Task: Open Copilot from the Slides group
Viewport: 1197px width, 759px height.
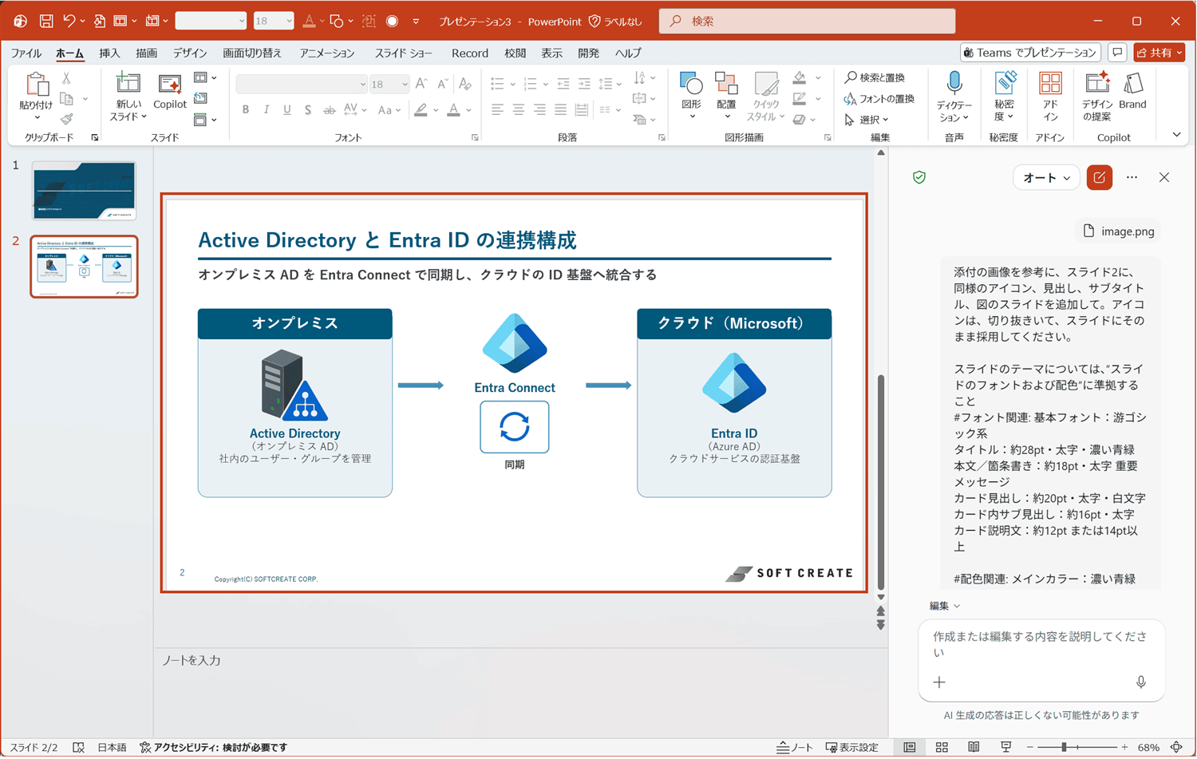Action: tap(169, 91)
